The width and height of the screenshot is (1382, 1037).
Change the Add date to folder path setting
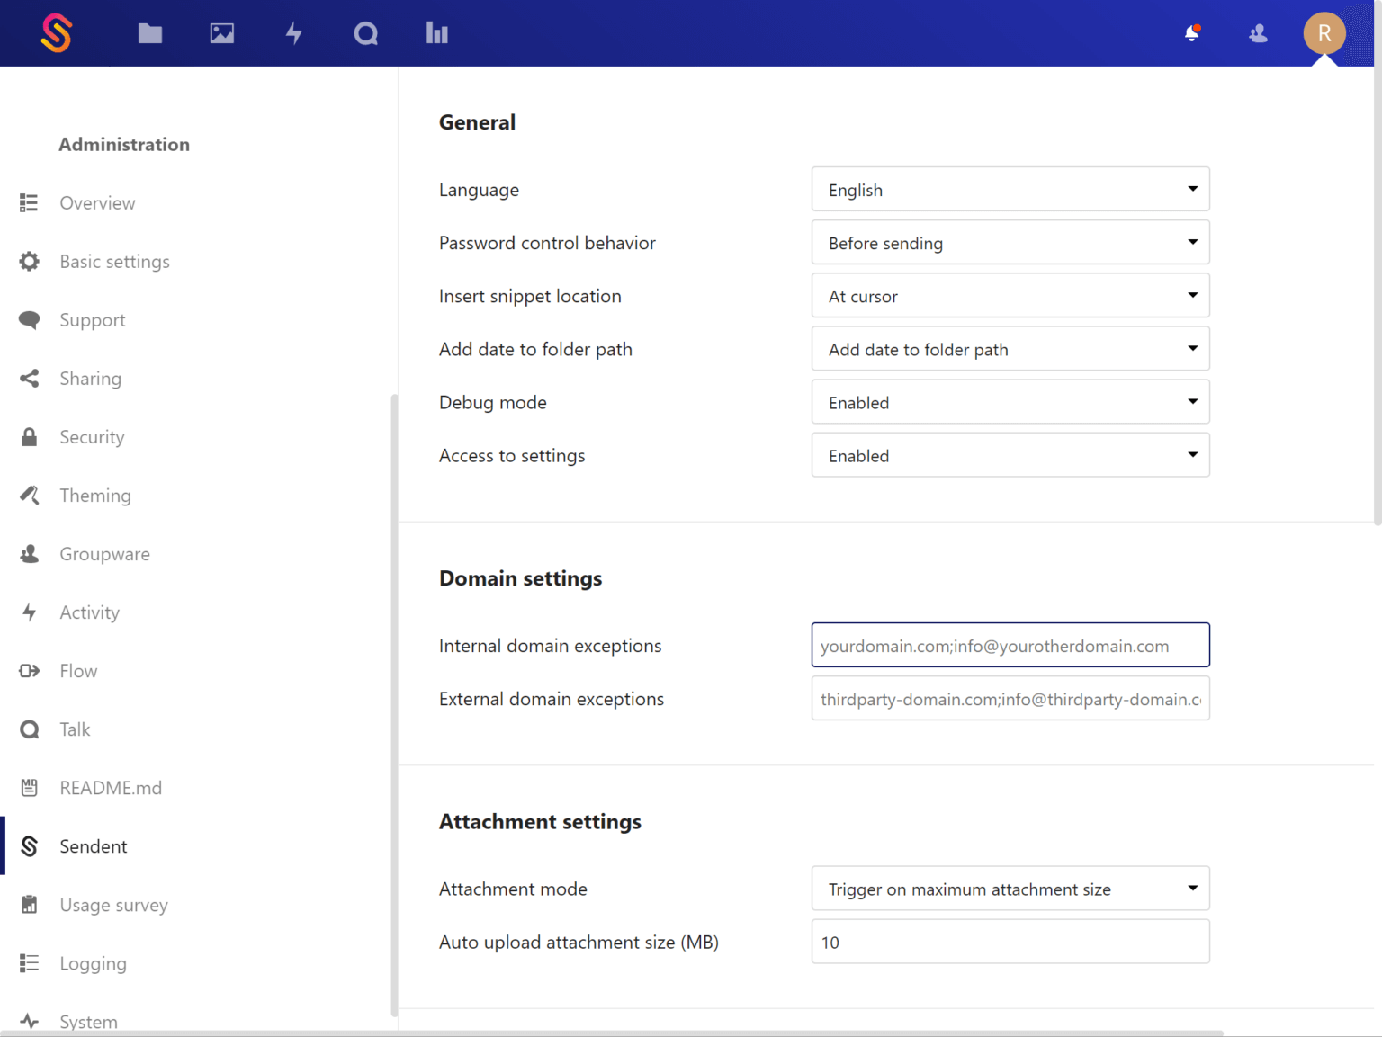[x=1010, y=349]
